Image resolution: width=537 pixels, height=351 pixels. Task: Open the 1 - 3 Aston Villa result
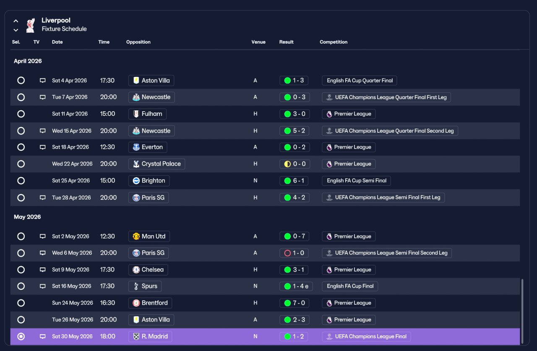point(294,80)
